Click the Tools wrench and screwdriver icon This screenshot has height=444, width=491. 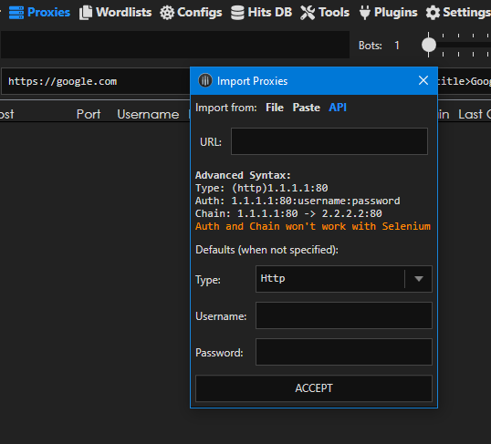[x=308, y=13]
